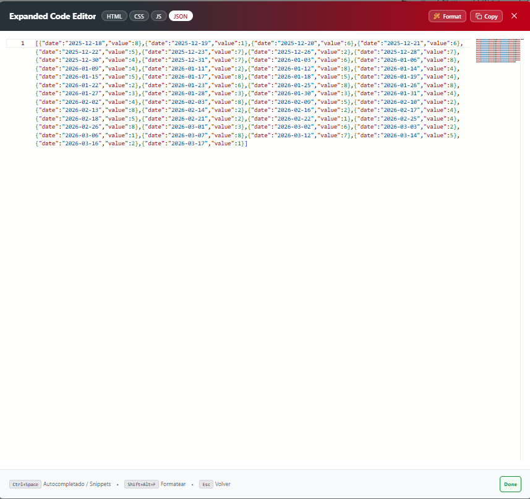Place cursor at closing bracket after 2026-03-17
Image resolution: width=530 pixels, height=499 pixels.
point(246,143)
